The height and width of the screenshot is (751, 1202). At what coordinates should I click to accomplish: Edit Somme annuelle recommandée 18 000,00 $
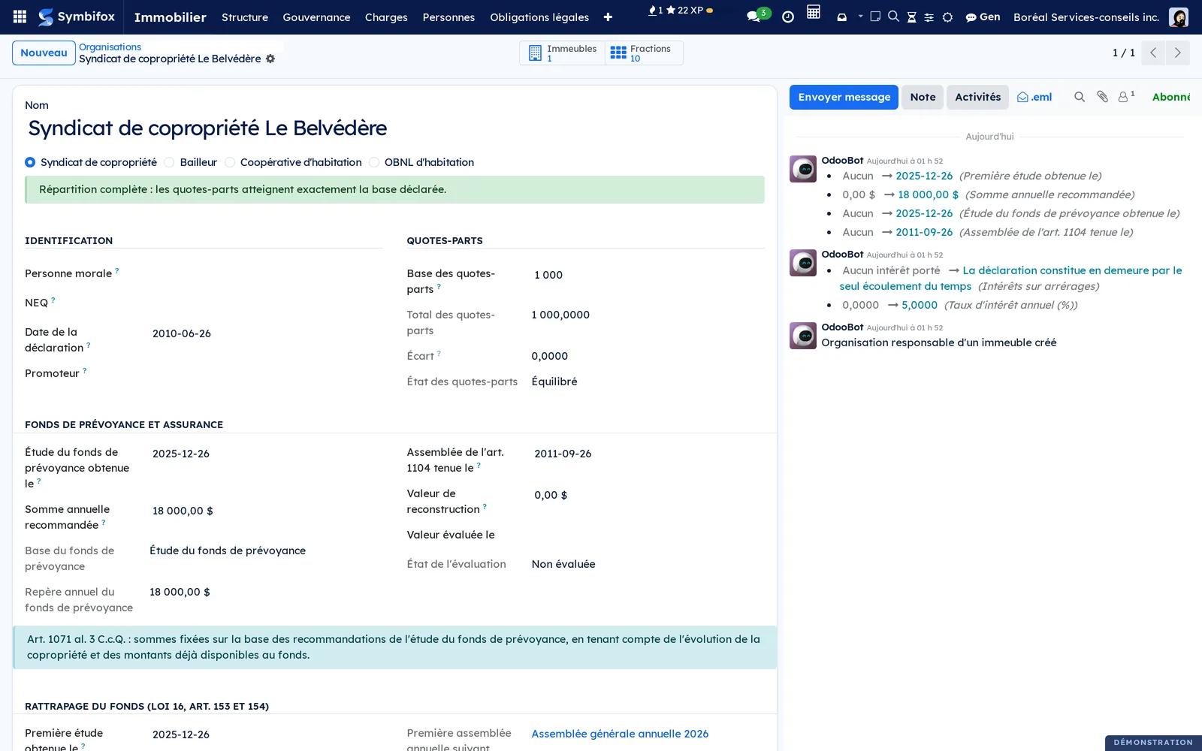(266, 511)
